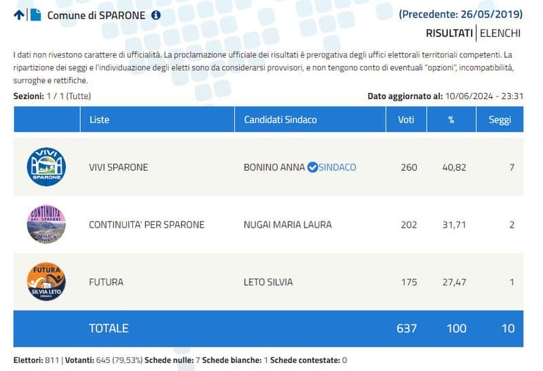Click the Voti column header

coord(406,120)
